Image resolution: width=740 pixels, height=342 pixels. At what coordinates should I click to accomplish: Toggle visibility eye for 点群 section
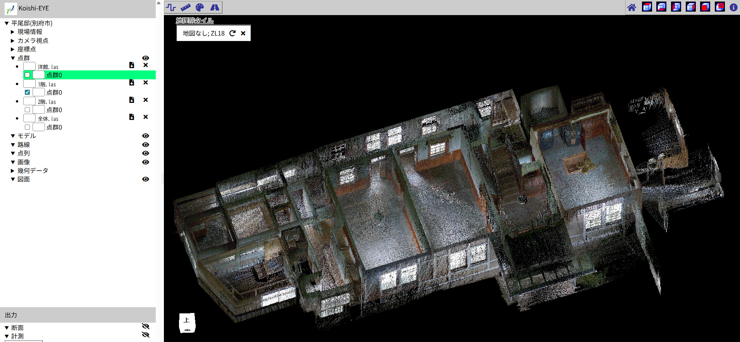point(146,58)
